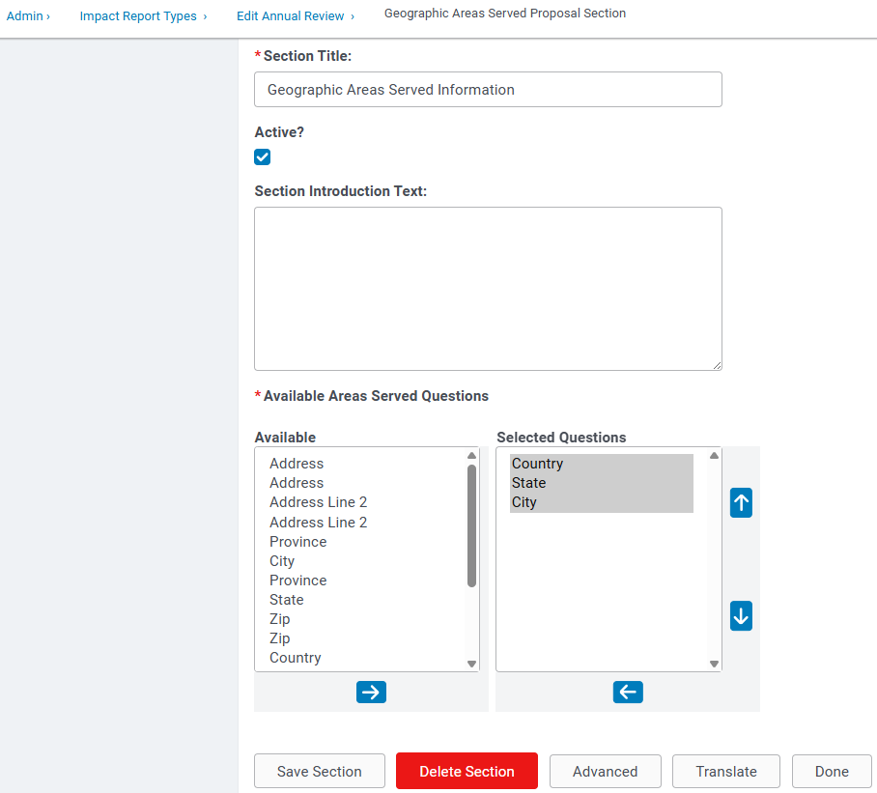Click the move-left arrow under Selected Questions

628,692
